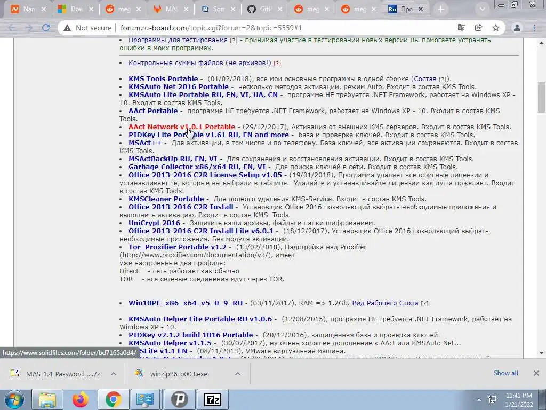Click the page's vertical scrollbar thumb
The width and height of the screenshot is (546, 410).
[542, 97]
